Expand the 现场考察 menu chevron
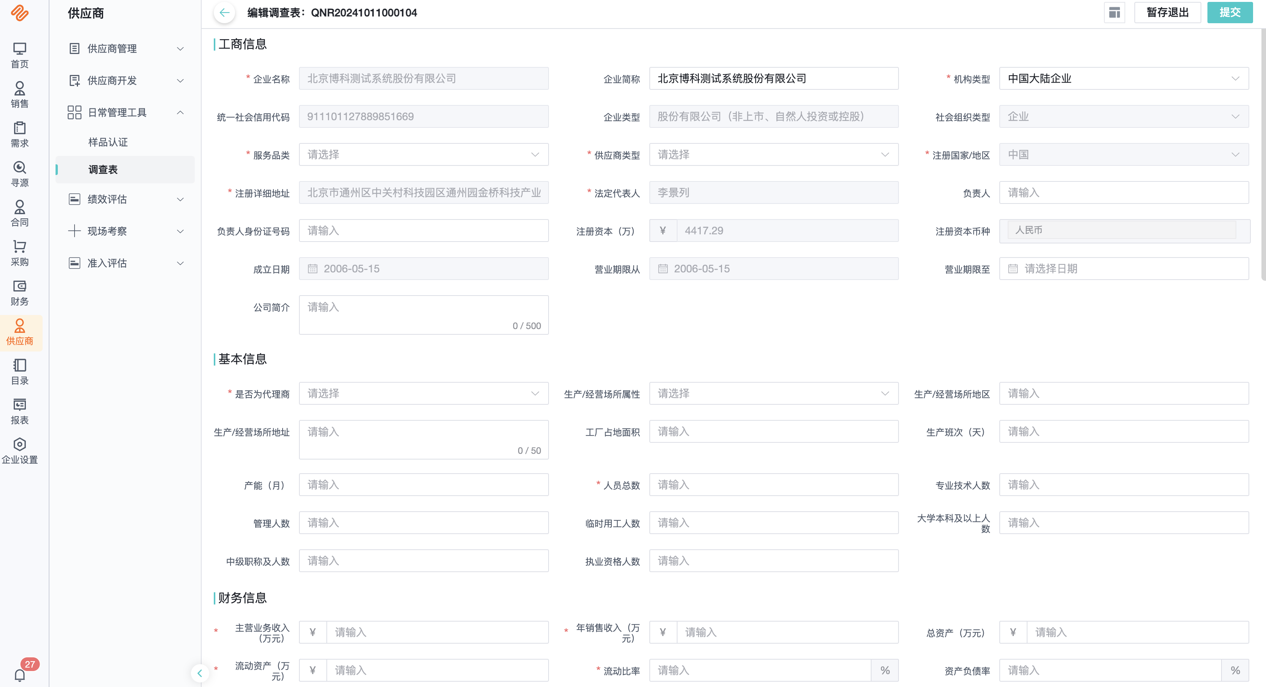1266x687 pixels. [180, 231]
